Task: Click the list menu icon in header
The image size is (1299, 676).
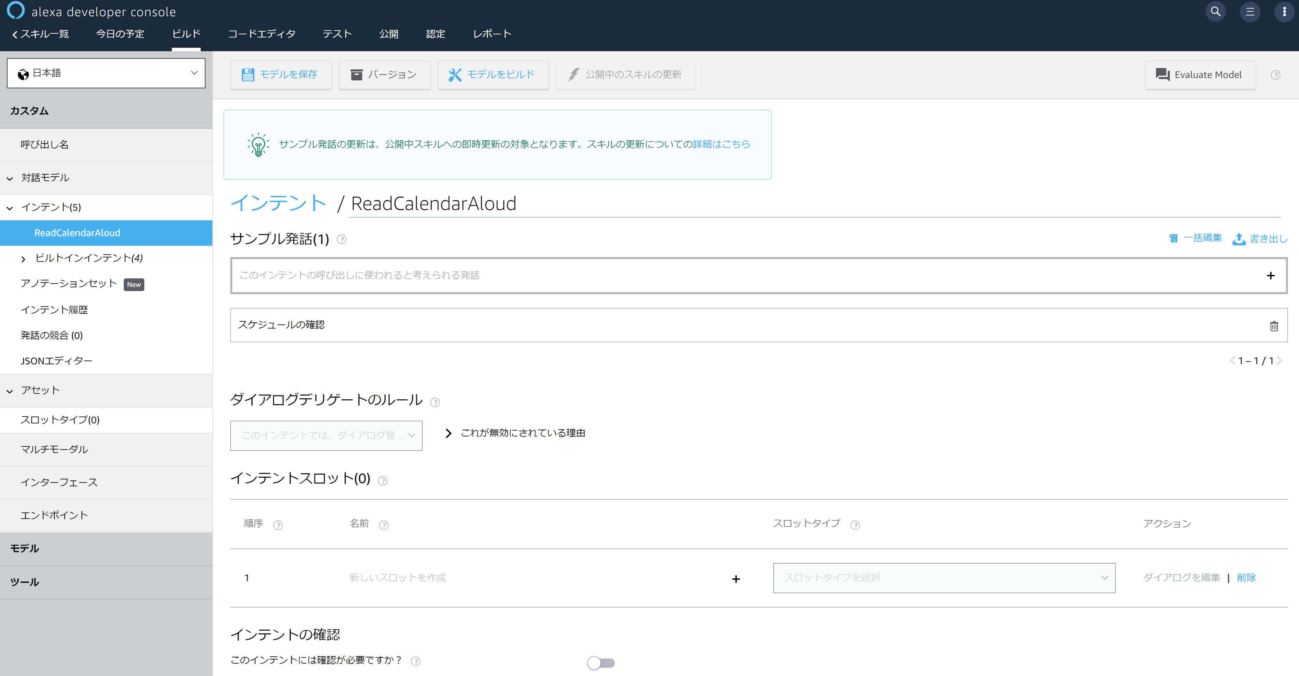Action: click(x=1250, y=12)
